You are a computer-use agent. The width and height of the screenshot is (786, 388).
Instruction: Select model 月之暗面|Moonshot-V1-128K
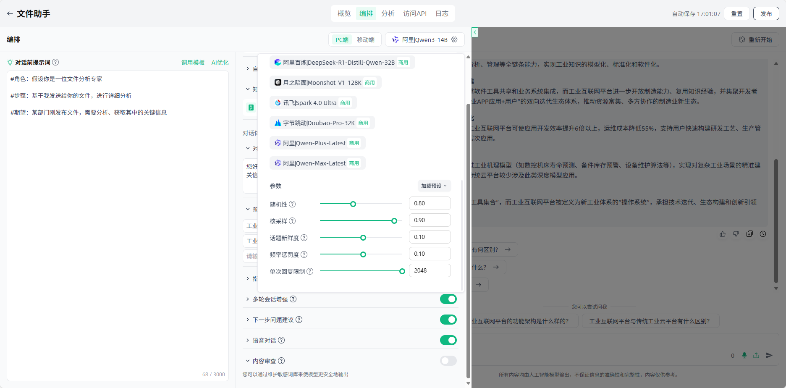pyautogui.click(x=325, y=82)
